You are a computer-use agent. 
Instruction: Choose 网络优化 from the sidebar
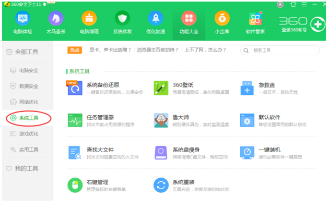click(x=28, y=102)
